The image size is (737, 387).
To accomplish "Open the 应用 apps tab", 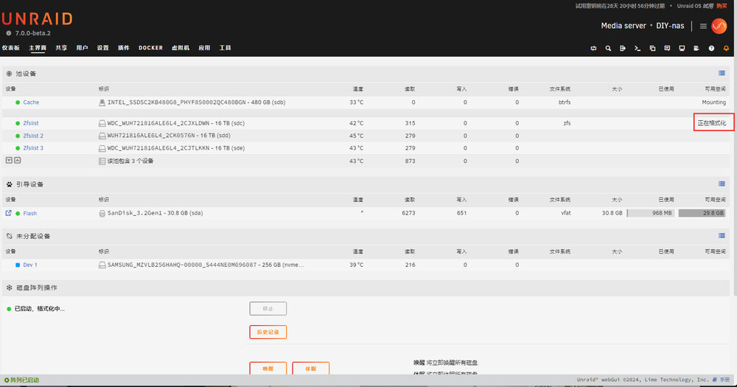I will point(204,48).
